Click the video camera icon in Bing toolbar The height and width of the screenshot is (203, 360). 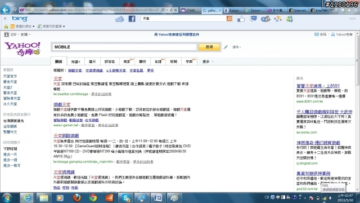(x=265, y=19)
